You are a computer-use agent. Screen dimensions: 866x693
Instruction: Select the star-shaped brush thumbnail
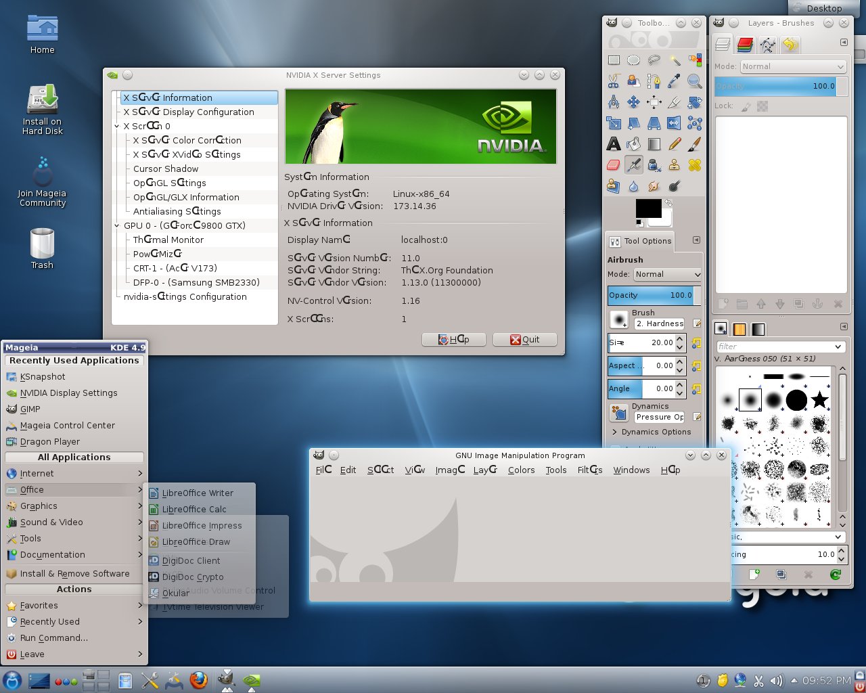[x=819, y=400]
